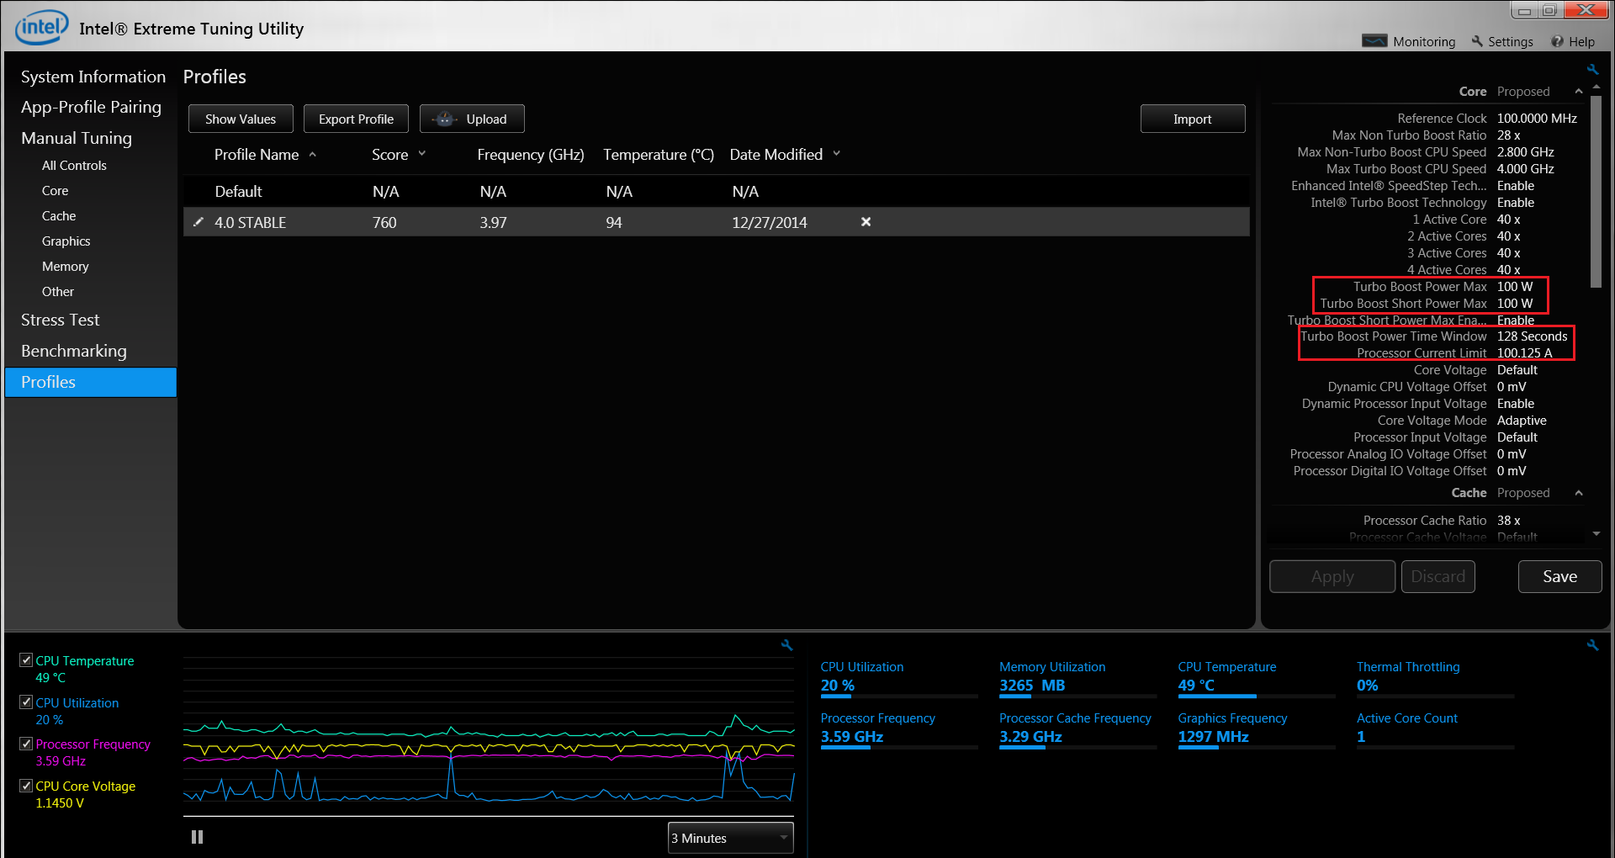
Task: Click wrench icon in stats panel corner
Action: point(1592,645)
